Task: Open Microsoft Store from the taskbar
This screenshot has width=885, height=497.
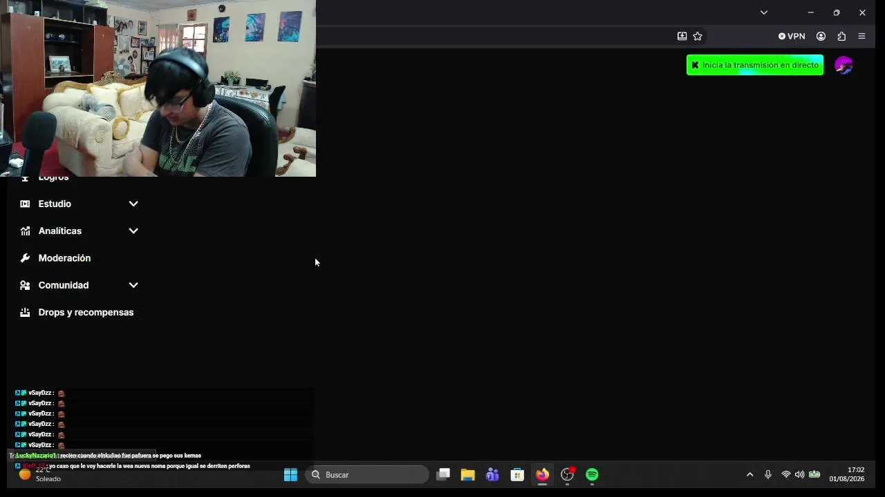Action: click(517, 475)
